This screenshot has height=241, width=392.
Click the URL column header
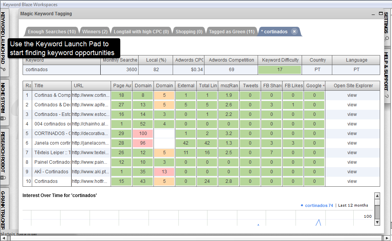[x=91, y=86]
